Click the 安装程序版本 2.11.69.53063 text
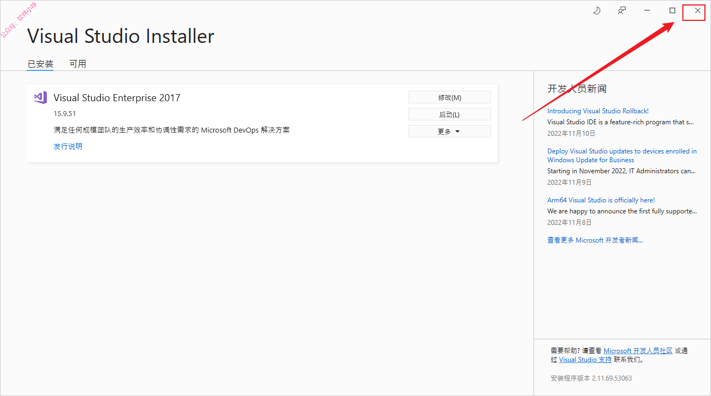This screenshot has height=396, width=711. pos(591,378)
